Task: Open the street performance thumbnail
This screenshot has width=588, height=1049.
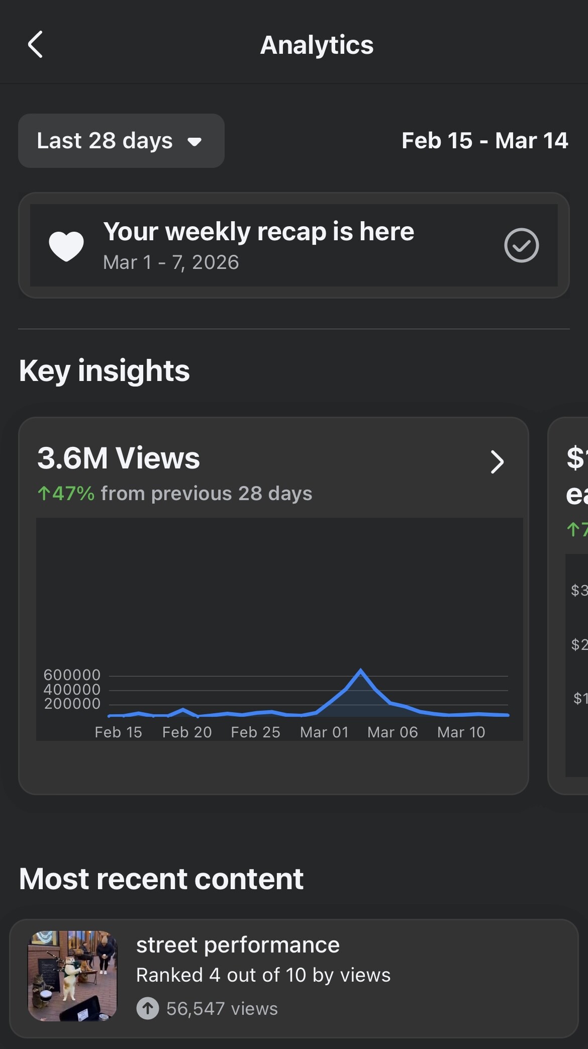Action: pyautogui.click(x=72, y=976)
